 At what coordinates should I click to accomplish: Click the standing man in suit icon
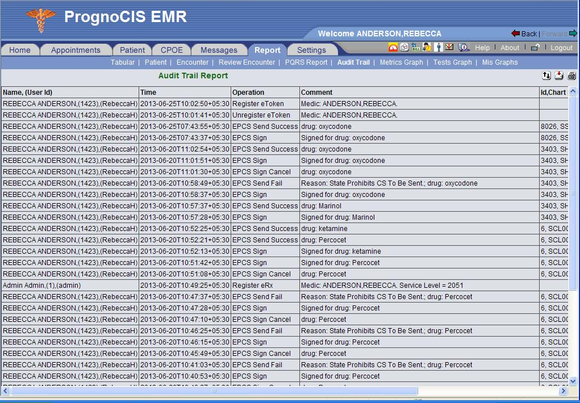(x=439, y=47)
